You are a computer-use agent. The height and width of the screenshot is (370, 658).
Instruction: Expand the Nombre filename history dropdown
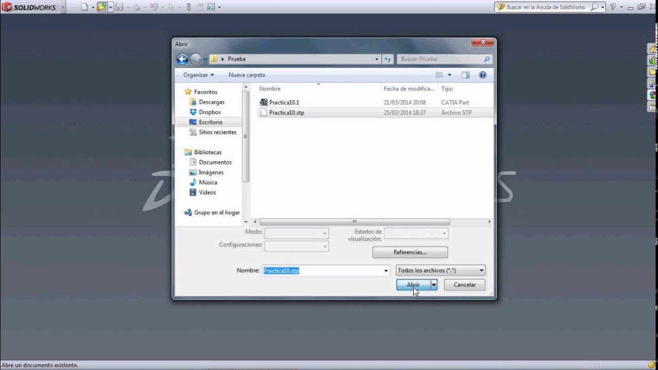[386, 271]
